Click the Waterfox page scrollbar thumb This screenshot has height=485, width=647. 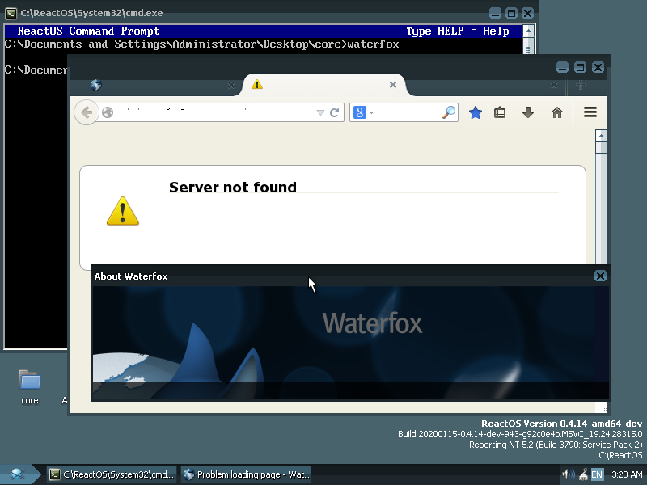coord(601,148)
